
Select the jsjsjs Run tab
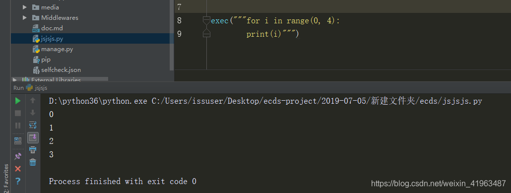[37, 88]
